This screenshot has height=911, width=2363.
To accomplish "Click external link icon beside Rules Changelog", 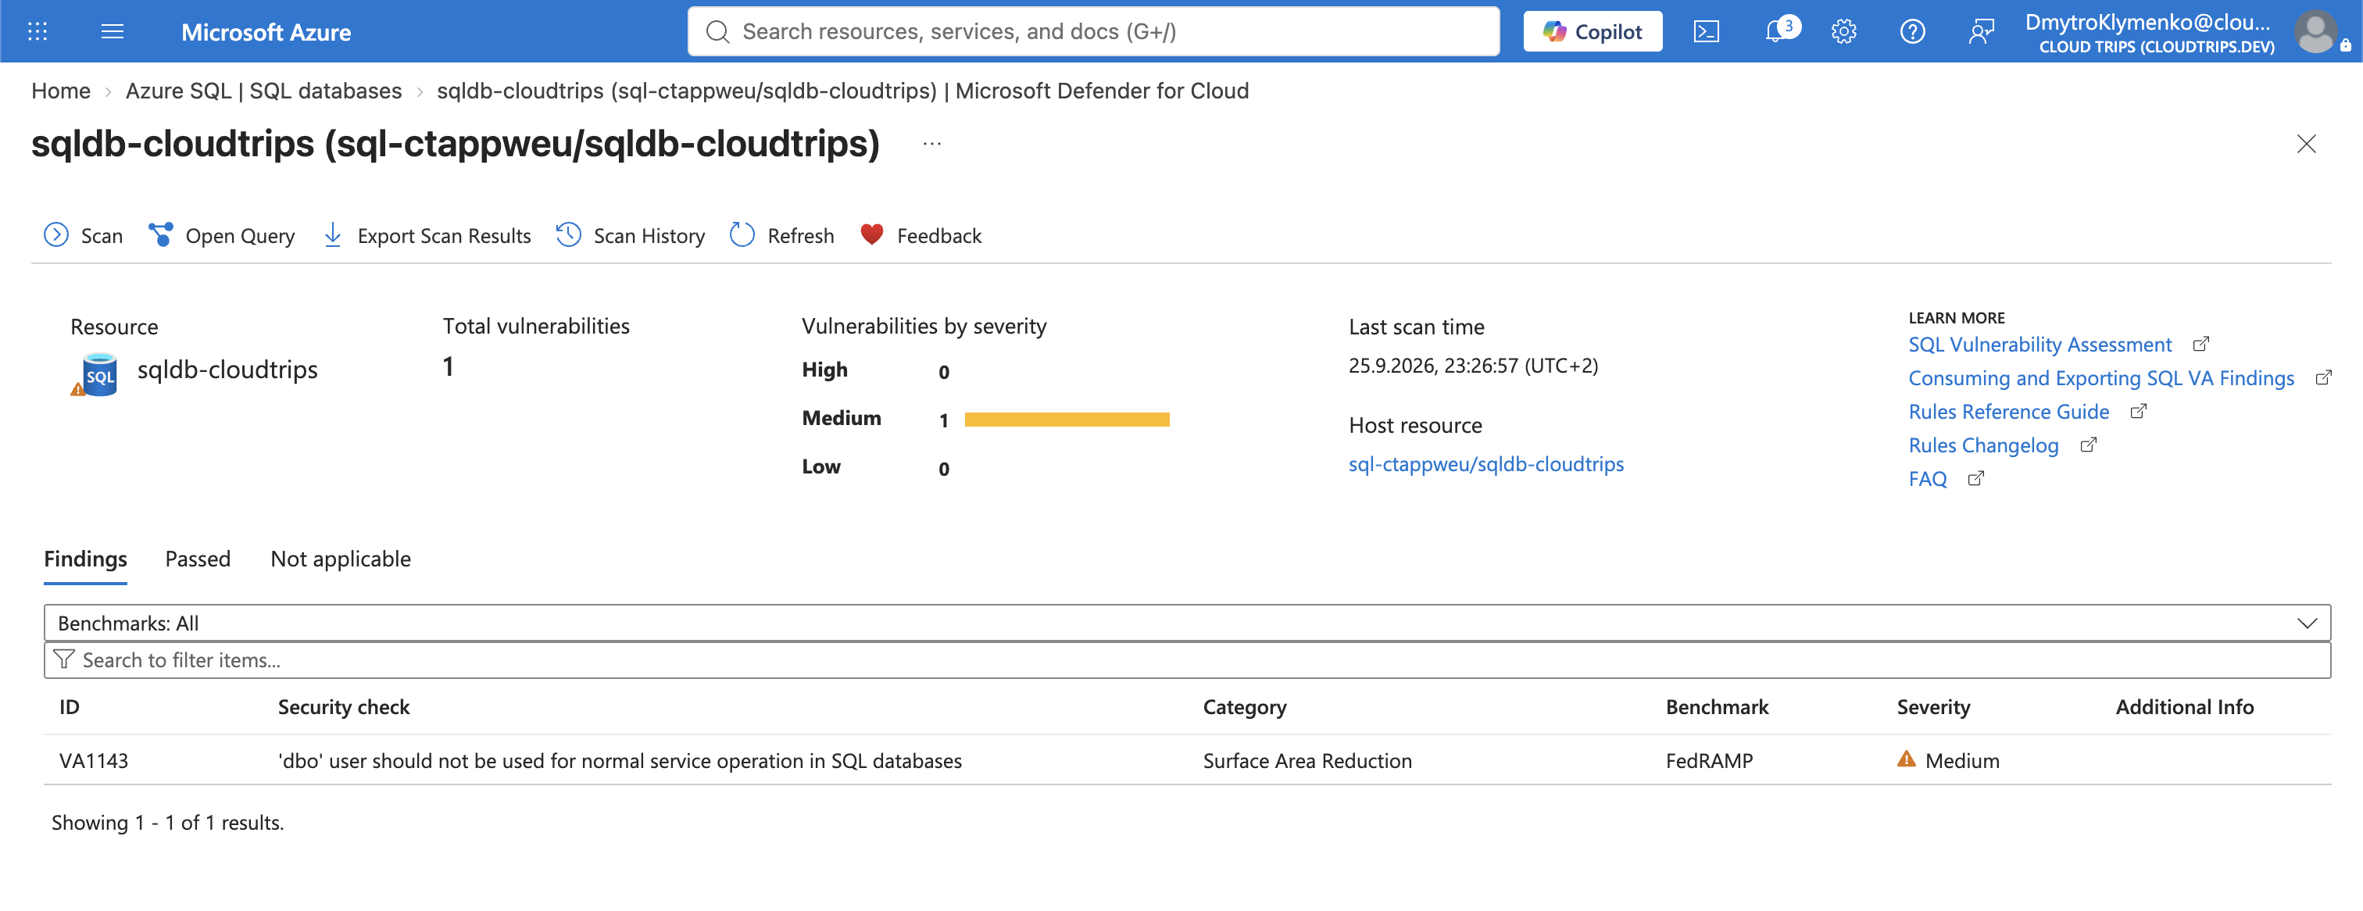I will (2089, 445).
